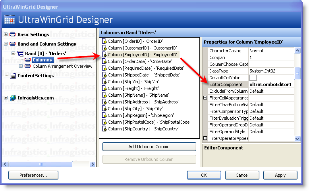Click the Band and Column Settings icon

(12, 44)
